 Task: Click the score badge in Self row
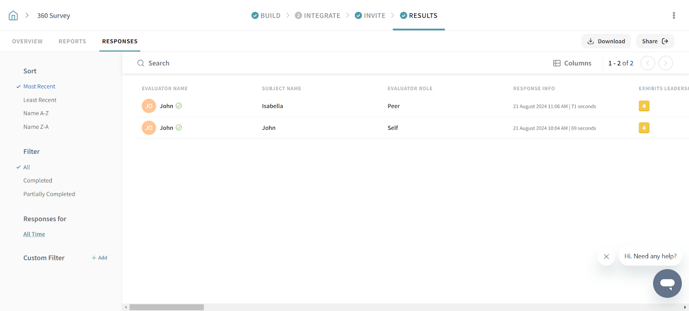(644, 128)
